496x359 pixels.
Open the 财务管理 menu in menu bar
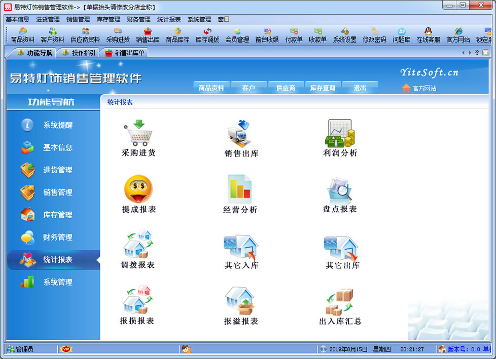[138, 19]
